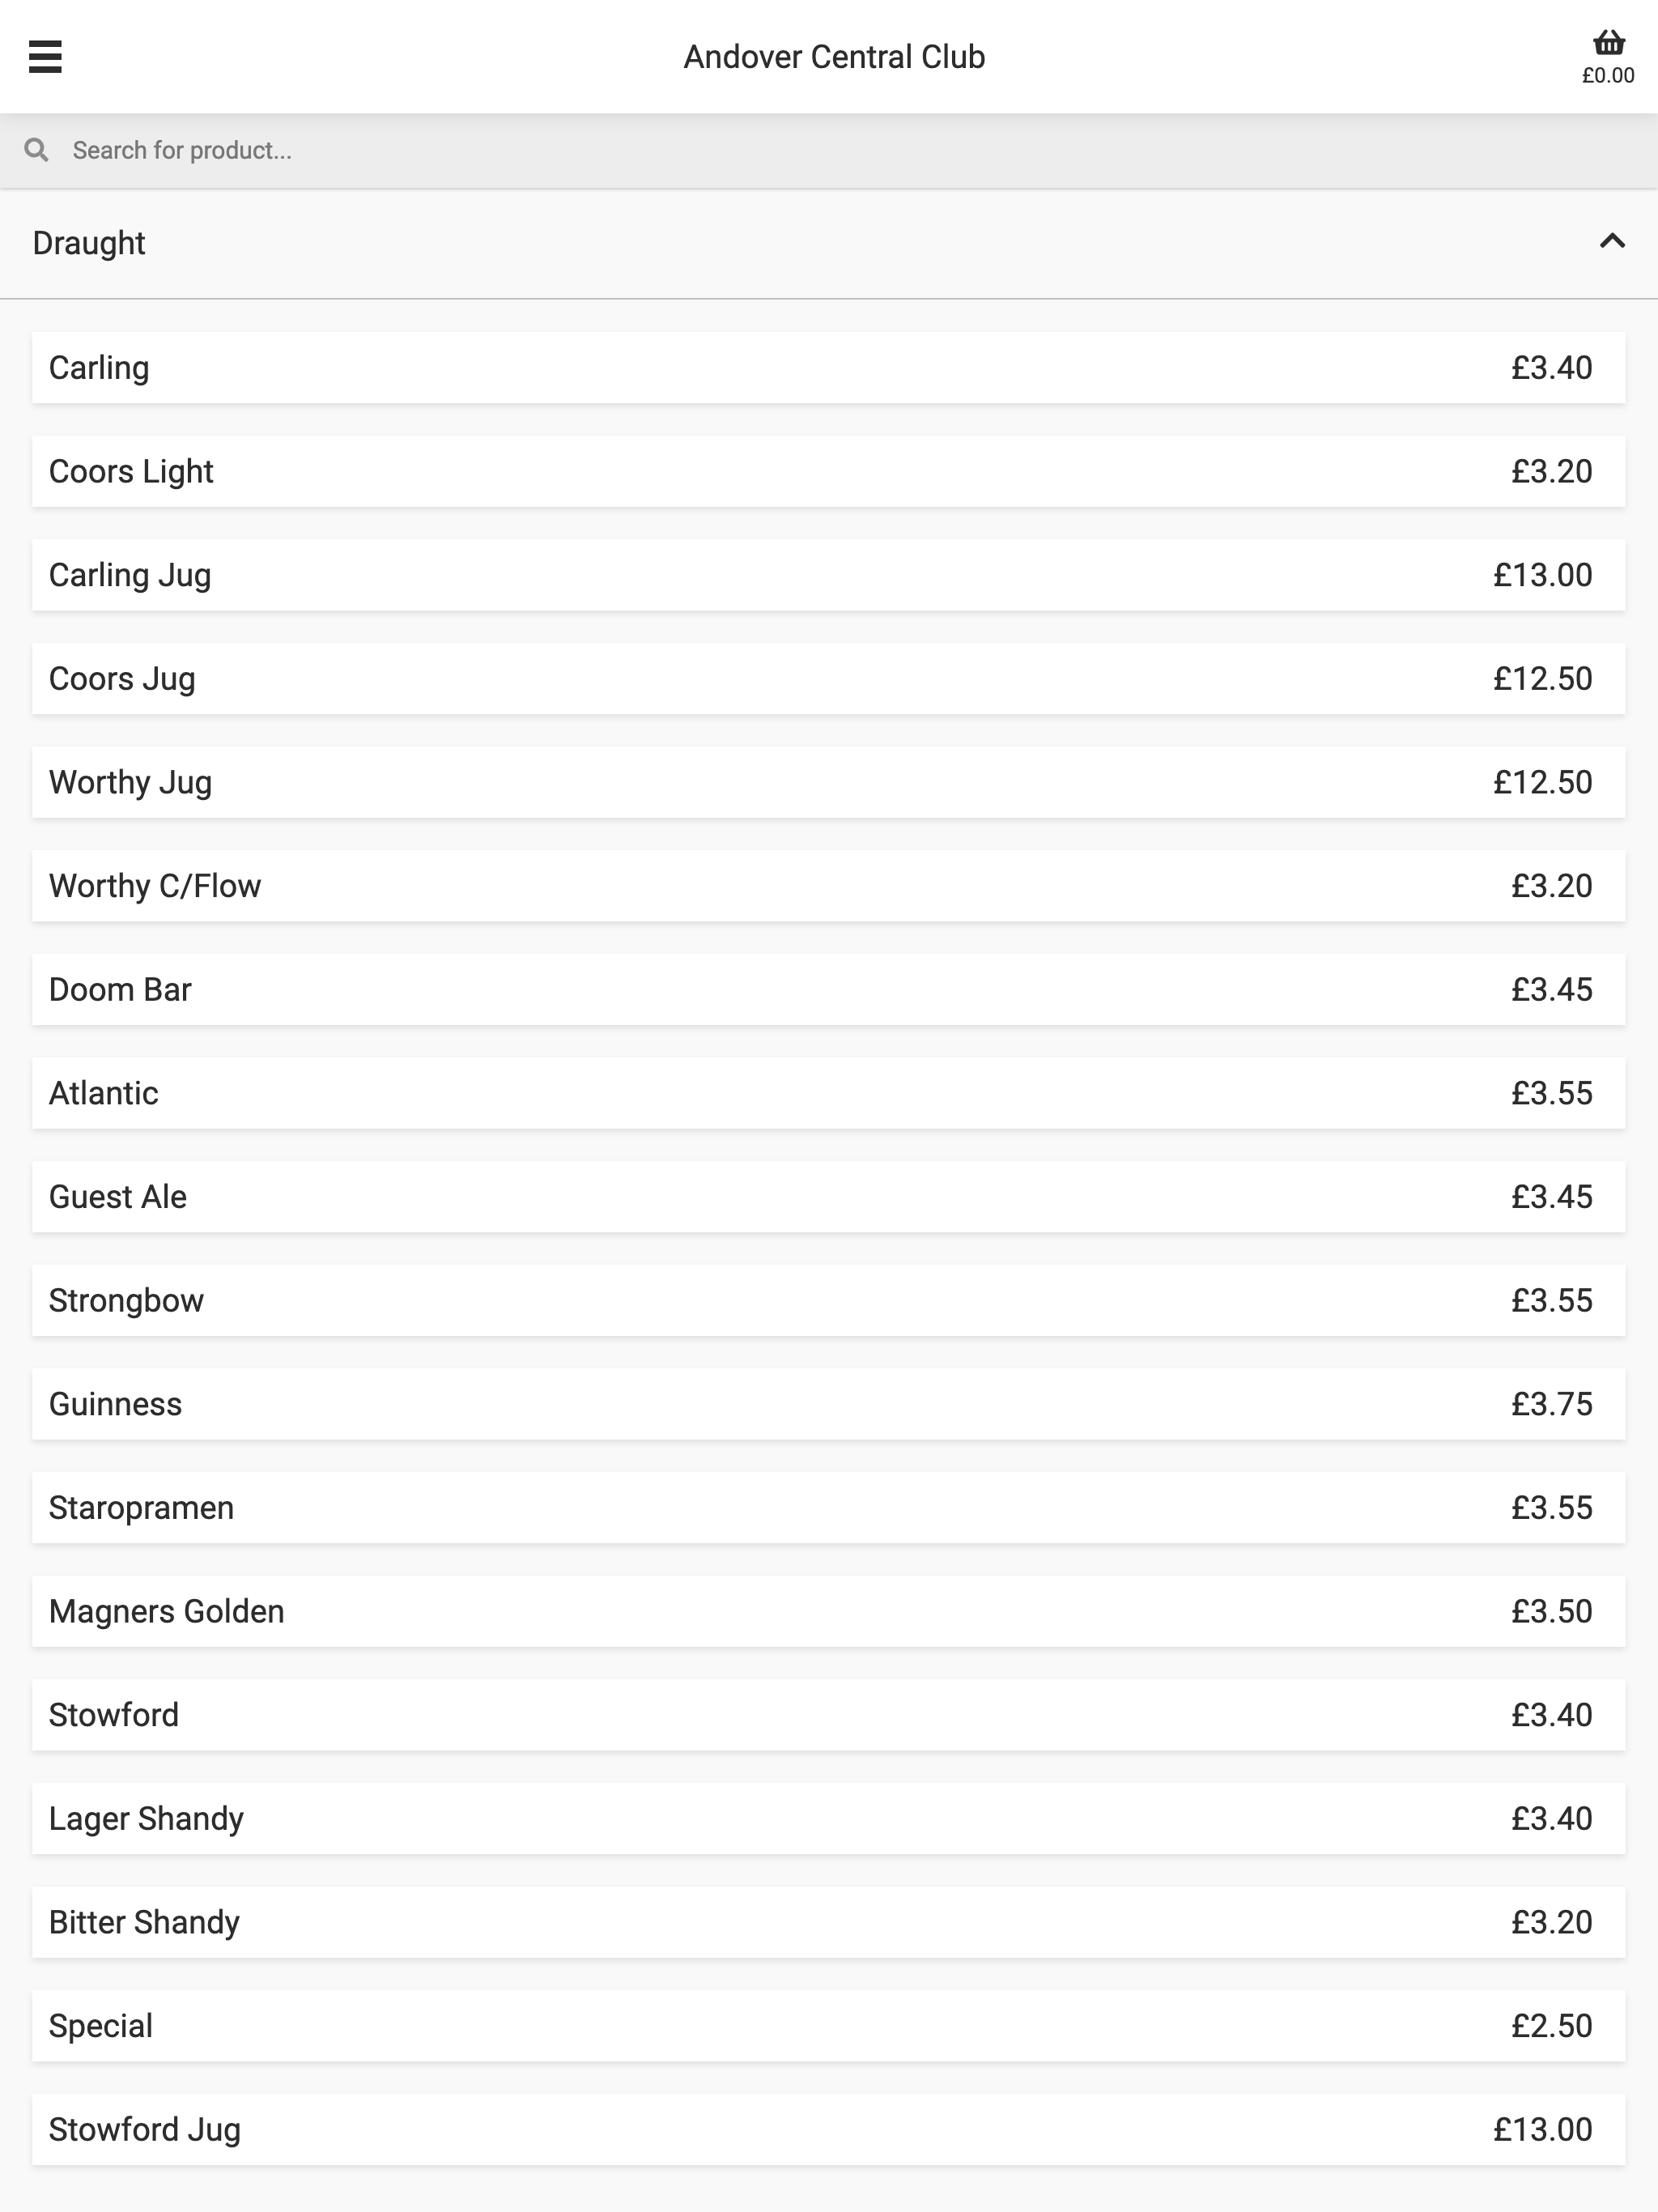Select Worthy C/Flow
Image resolution: width=1658 pixels, height=2212 pixels.
click(829, 886)
